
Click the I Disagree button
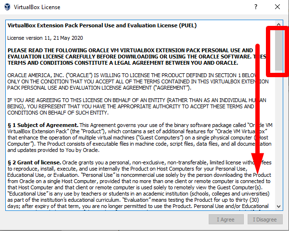coord(265,219)
